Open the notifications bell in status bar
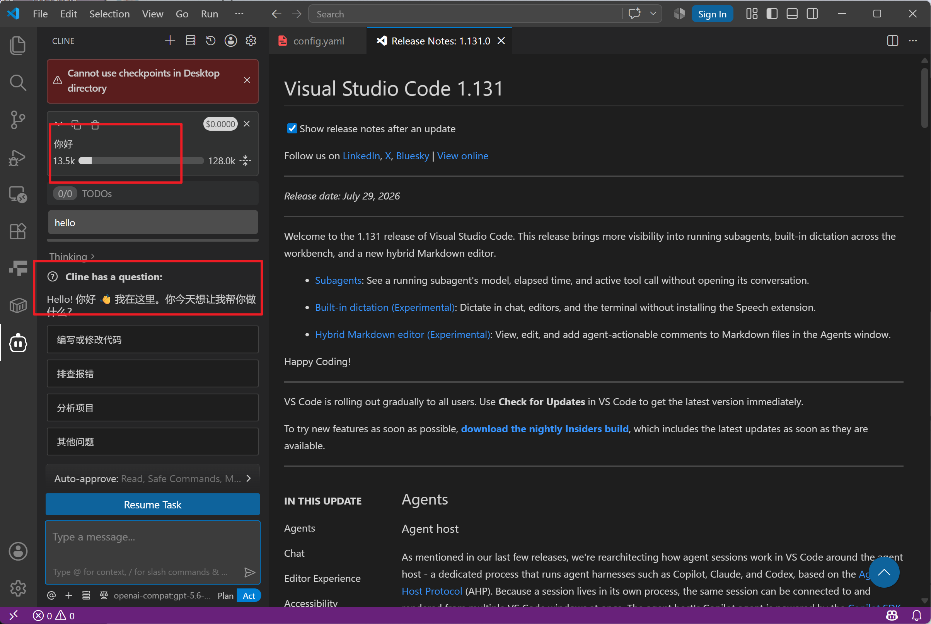 [x=916, y=615]
